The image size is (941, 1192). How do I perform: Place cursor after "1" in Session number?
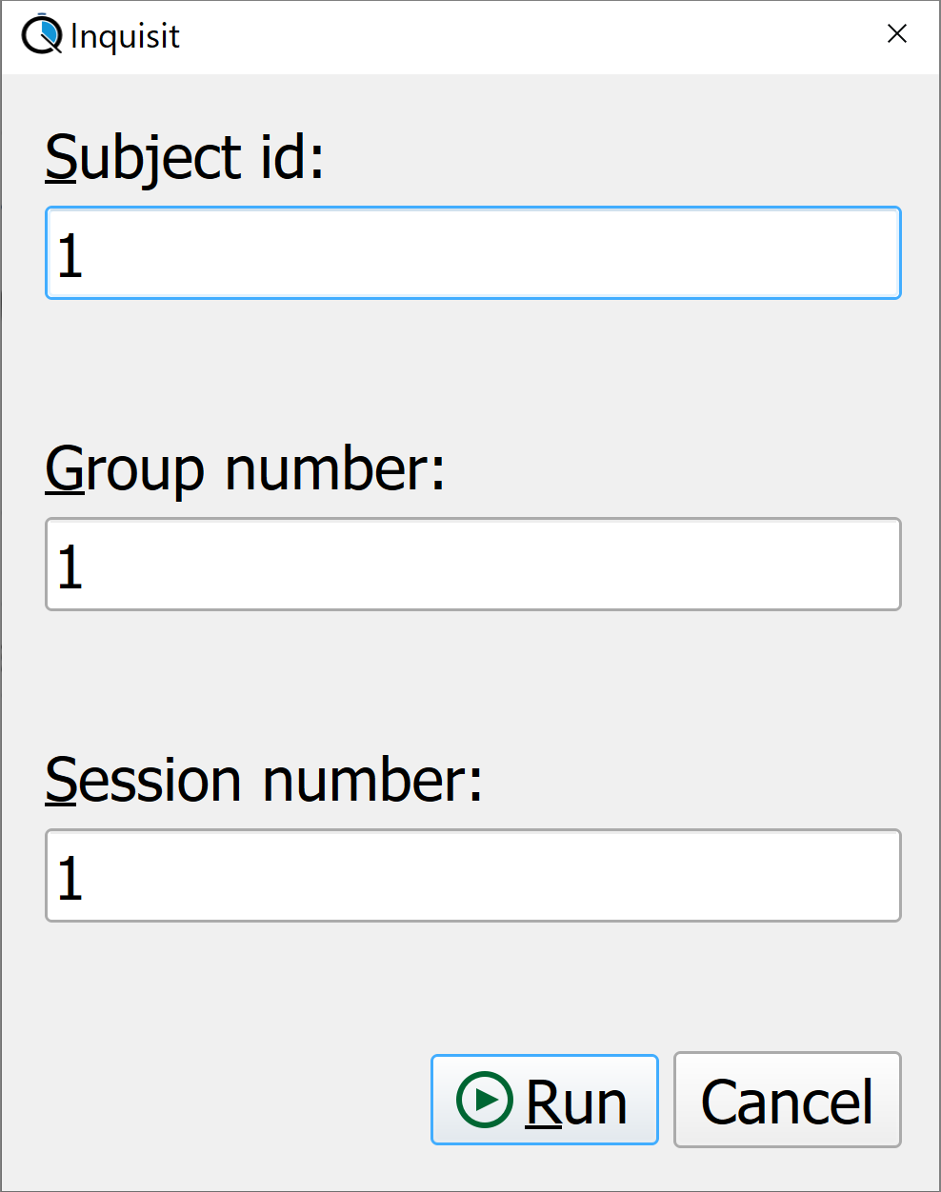tap(86, 878)
